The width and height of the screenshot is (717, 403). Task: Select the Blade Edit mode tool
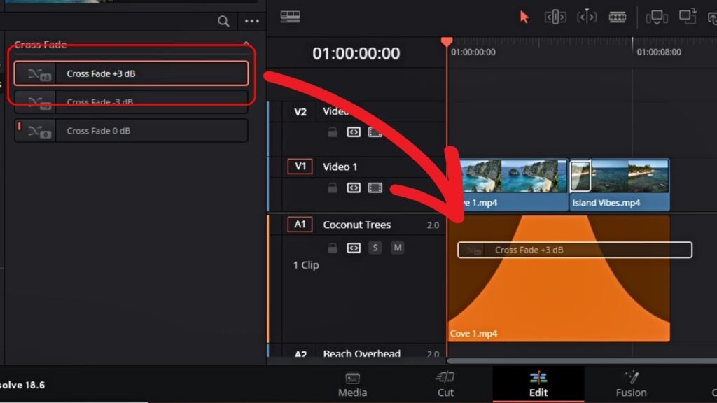[616, 16]
